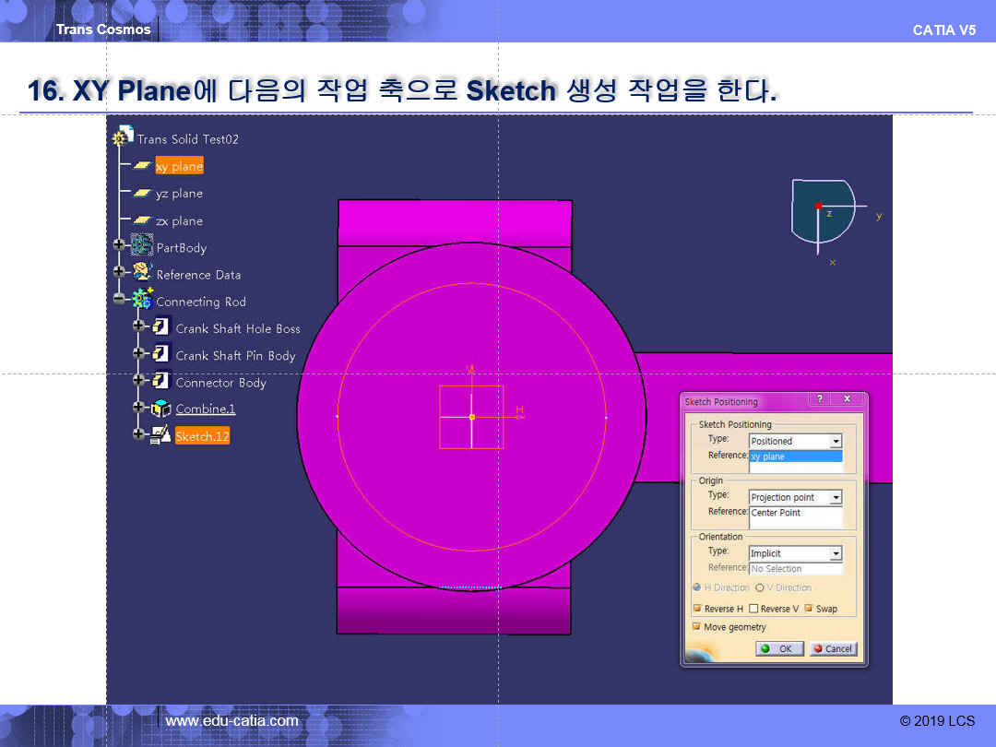Click the Reference Data geometrical set icon
This screenshot has height=747, width=996.
point(142,273)
